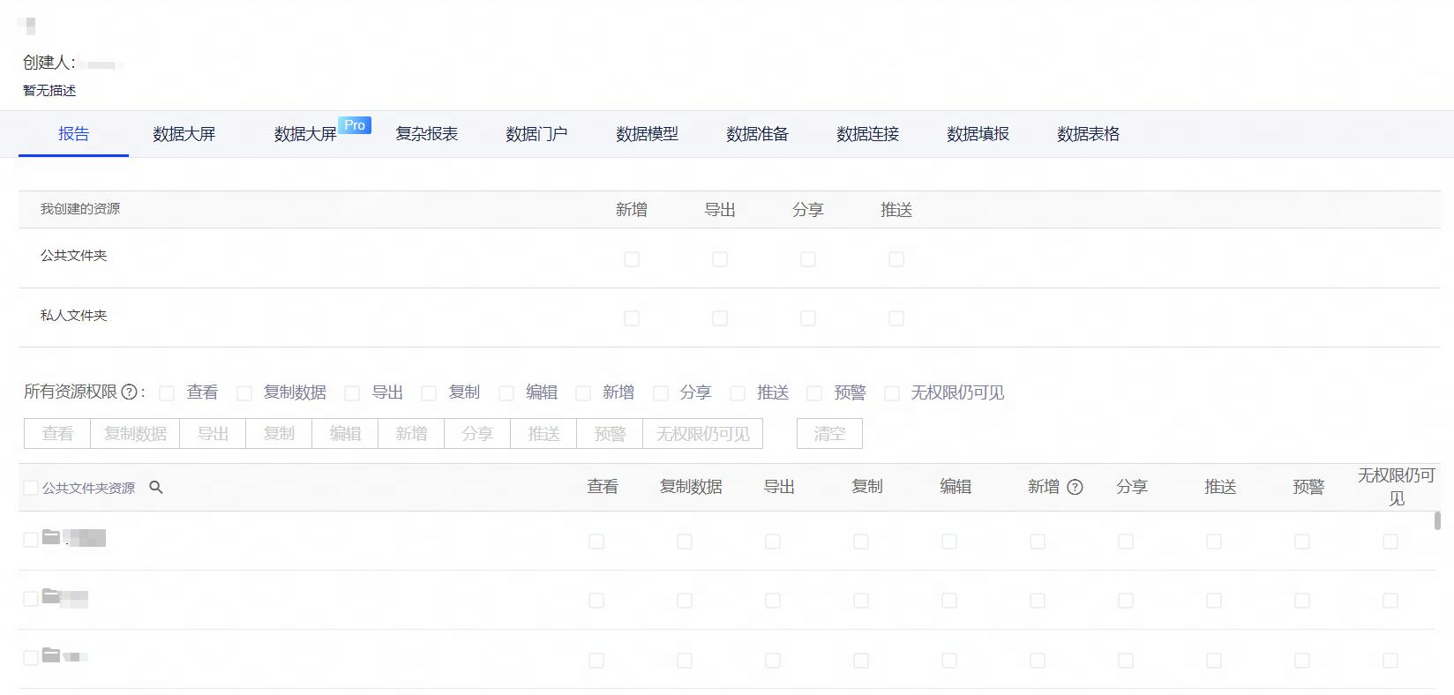Viewport: 1454px width, 695px height.
Task: Open the 复杂报表 tab
Action: coord(426,134)
